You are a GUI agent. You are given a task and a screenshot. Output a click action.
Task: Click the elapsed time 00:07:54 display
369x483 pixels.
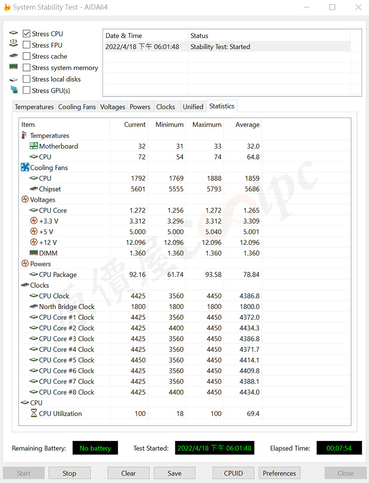(339, 448)
